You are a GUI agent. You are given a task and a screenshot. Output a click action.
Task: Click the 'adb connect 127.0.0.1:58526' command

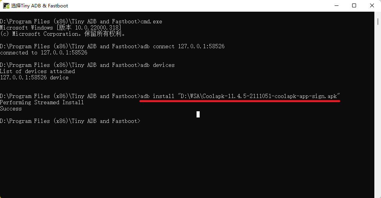183,47
